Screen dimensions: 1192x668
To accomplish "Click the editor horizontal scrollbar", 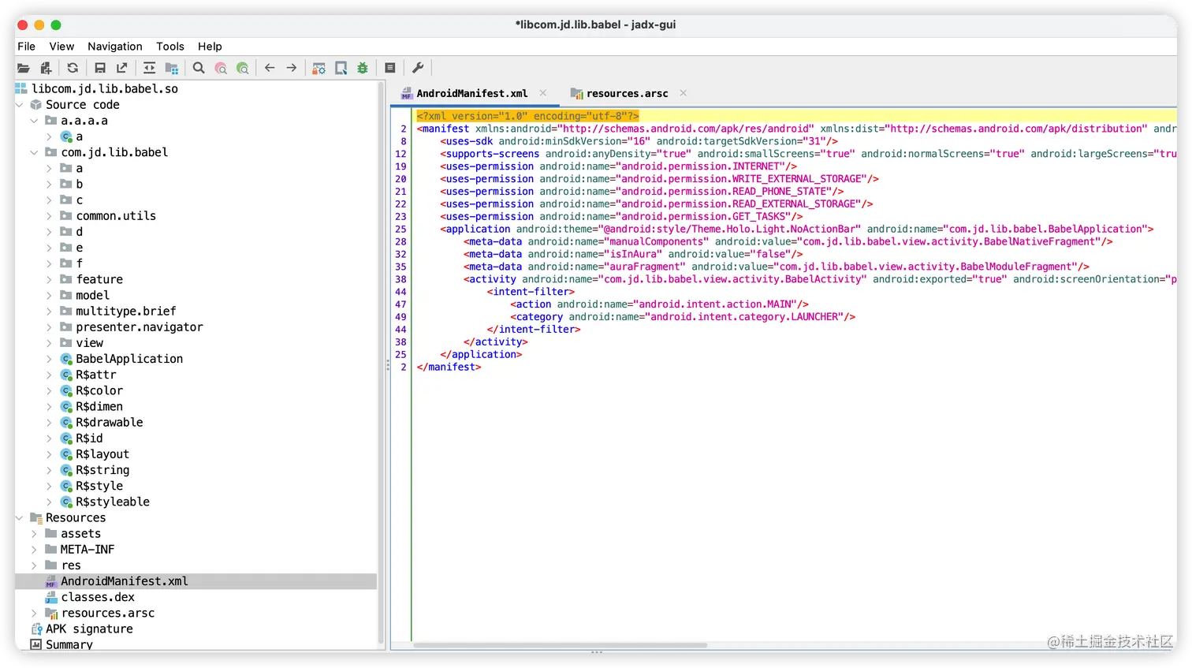I will [x=560, y=645].
